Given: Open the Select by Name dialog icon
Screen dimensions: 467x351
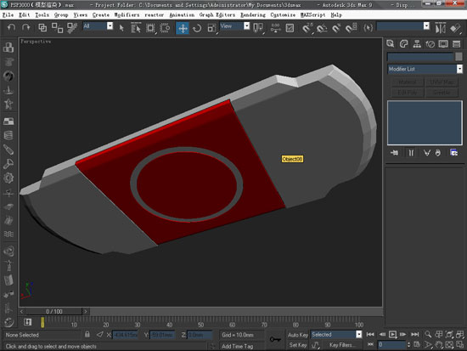Looking at the screenshot, I should coord(136,28).
